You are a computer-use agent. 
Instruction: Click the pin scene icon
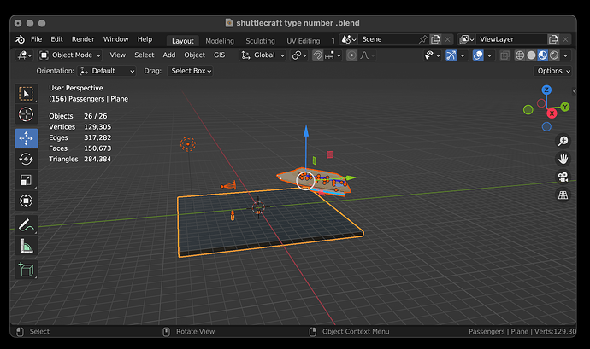423,39
